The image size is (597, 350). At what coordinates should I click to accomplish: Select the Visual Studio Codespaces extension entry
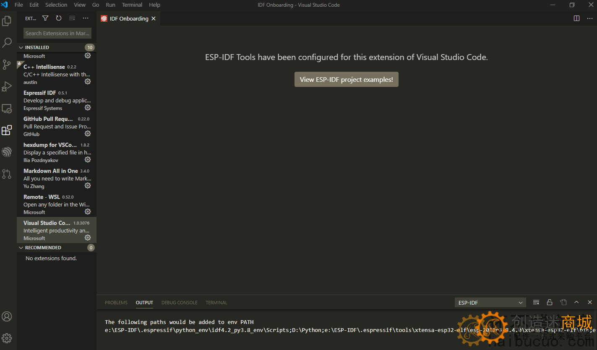pos(57,230)
